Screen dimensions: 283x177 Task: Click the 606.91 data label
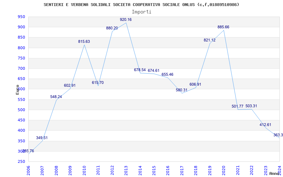pos(195,84)
